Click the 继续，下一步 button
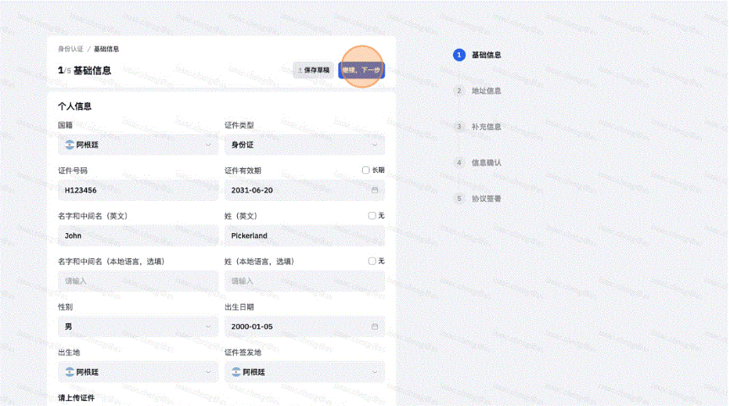The height and width of the screenshot is (406, 729). pyautogui.click(x=361, y=70)
